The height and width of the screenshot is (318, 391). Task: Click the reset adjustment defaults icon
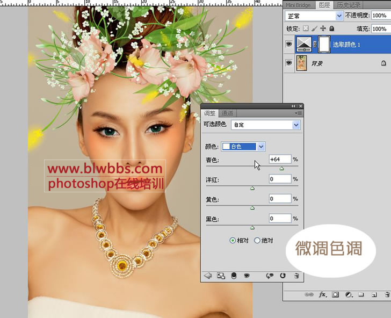[283, 276]
